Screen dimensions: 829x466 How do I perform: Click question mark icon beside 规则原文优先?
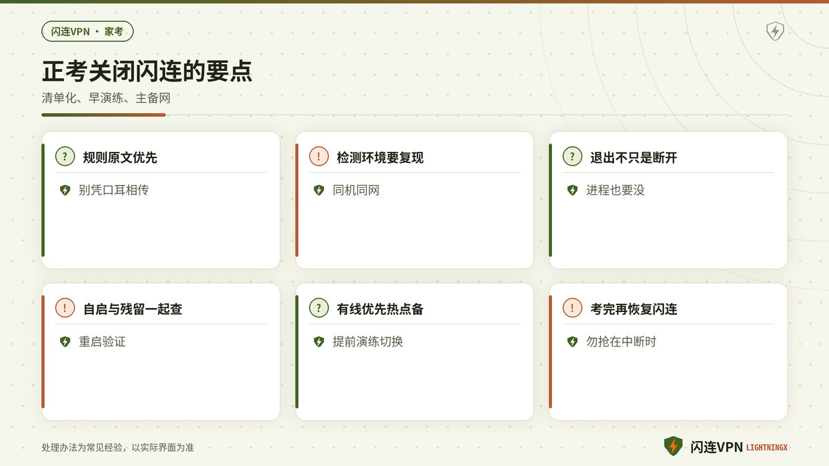coord(65,157)
